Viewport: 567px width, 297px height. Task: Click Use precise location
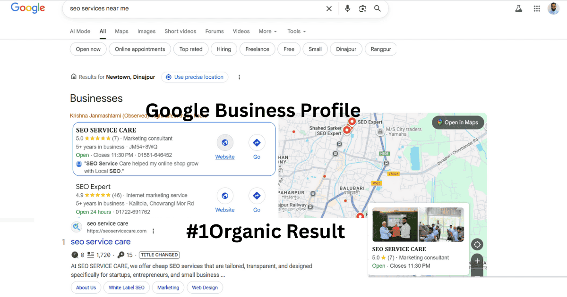195,77
